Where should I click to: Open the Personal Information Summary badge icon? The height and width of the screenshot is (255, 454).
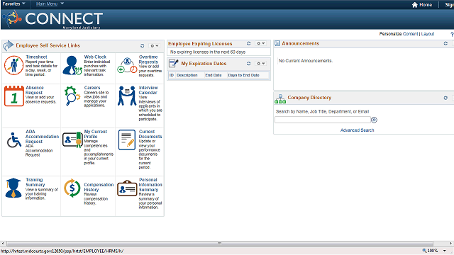coord(127,188)
